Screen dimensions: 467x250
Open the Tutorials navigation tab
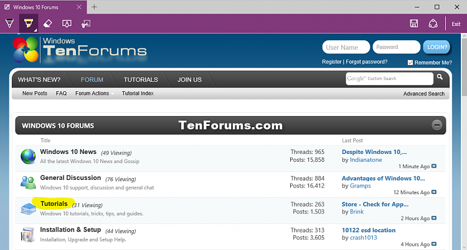pyautogui.click(x=141, y=80)
